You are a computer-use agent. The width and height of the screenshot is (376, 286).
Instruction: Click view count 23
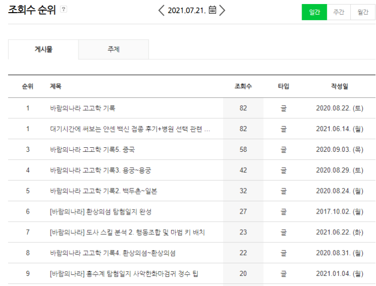[x=243, y=232]
